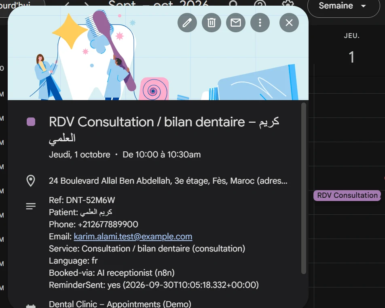Select the RDV Consultation event chip on Thursday
Screen dimensions: 385x308
[x=347, y=195]
